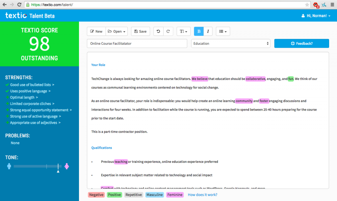Open the browser hamburger menu
This screenshot has width=337, height=201.
332,5
